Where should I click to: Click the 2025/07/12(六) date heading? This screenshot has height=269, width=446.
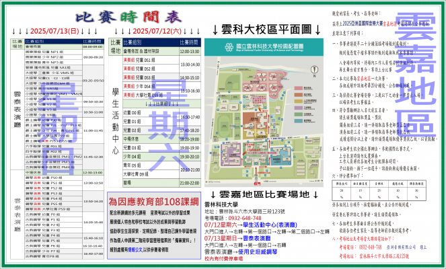157,31
